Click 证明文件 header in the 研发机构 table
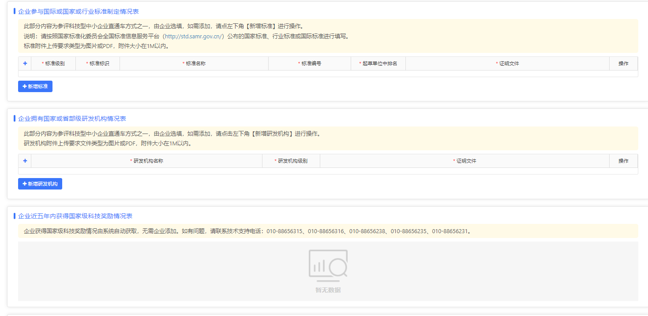 465,161
